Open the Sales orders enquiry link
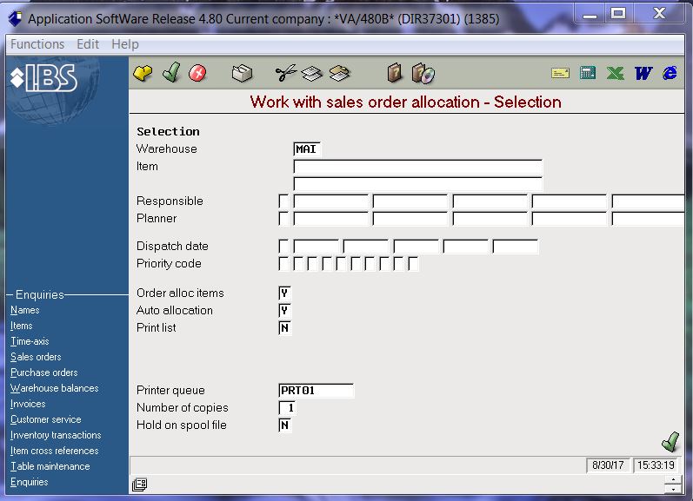 coord(36,357)
